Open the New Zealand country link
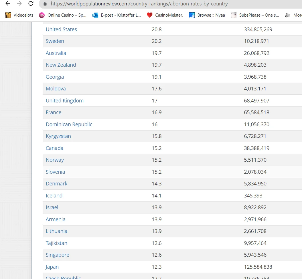This screenshot has height=279, width=302. point(61,65)
